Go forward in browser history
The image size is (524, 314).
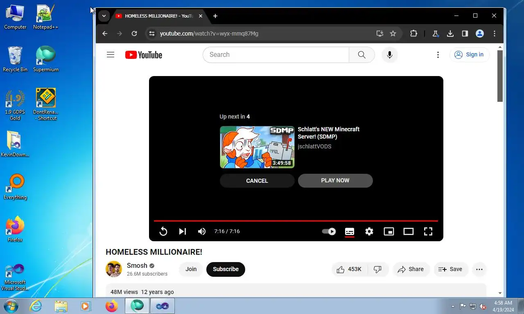click(x=120, y=34)
